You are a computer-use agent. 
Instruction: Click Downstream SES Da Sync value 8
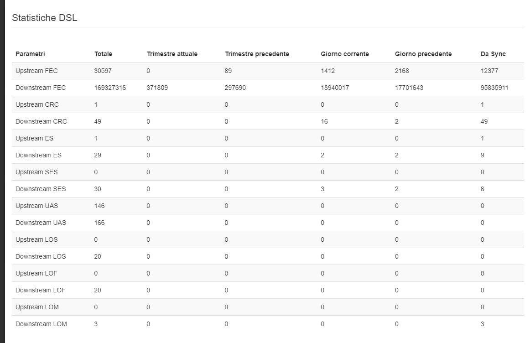[483, 189]
